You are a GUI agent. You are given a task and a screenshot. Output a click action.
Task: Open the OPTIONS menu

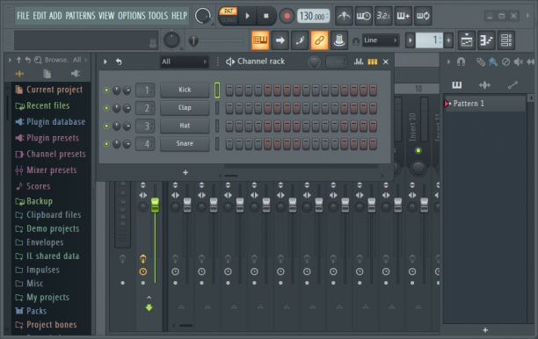131,16
